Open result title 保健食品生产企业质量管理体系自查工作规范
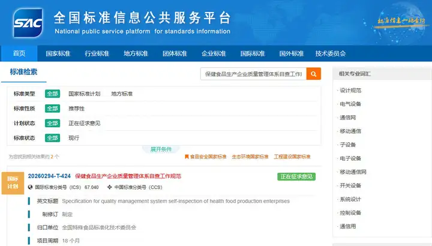432x246 pixels. click(128, 176)
